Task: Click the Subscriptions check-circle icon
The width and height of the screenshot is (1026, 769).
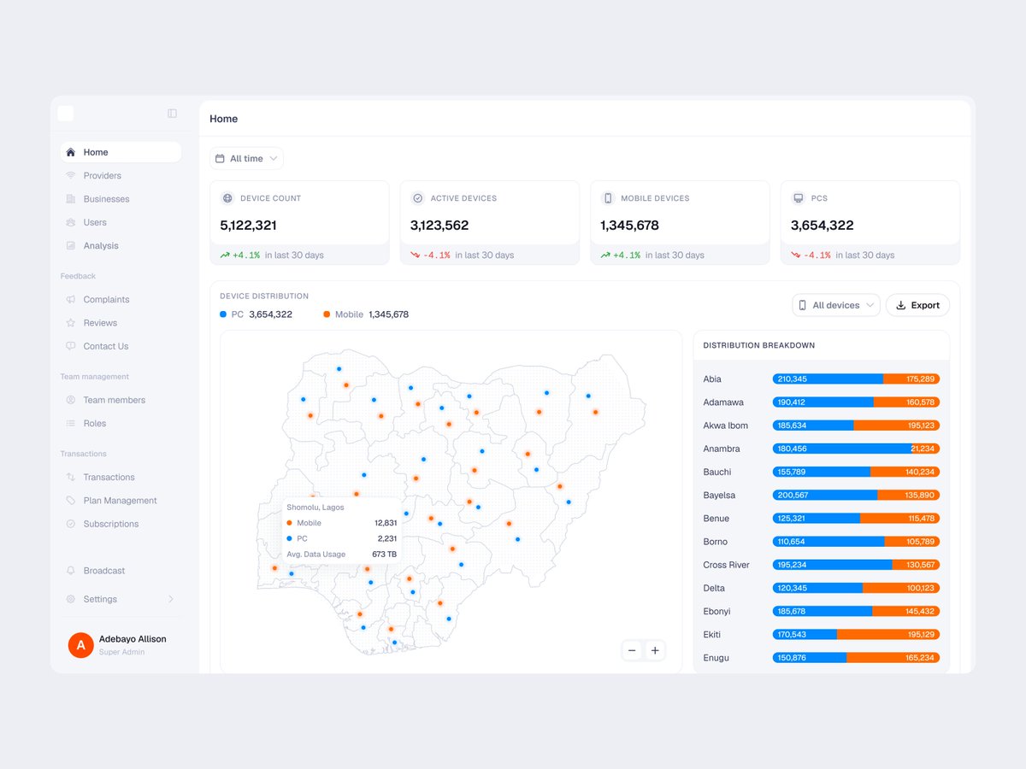Action: [71, 524]
